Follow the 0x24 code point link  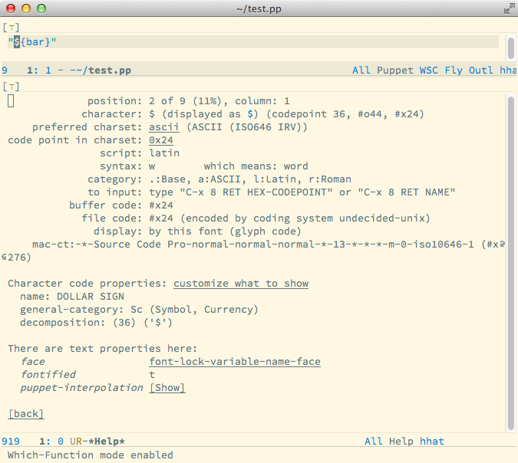coord(161,140)
